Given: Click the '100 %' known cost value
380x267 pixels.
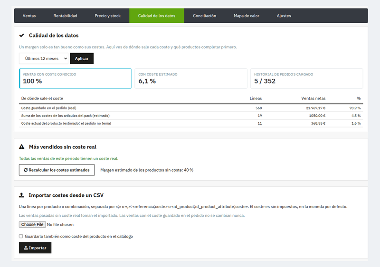Looking at the screenshot, I should (x=32, y=81).
